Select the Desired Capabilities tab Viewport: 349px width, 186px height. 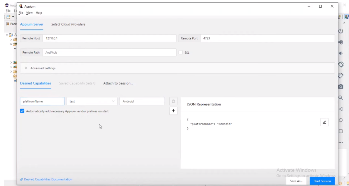click(35, 83)
